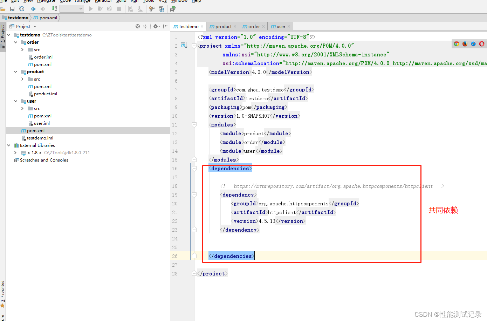Select the root pom.xml tree row
This screenshot has height=321, width=487.
click(88, 131)
